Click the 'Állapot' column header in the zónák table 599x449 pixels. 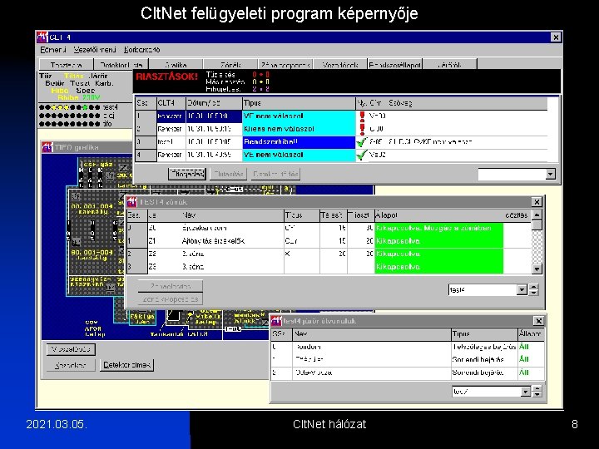tap(438, 215)
